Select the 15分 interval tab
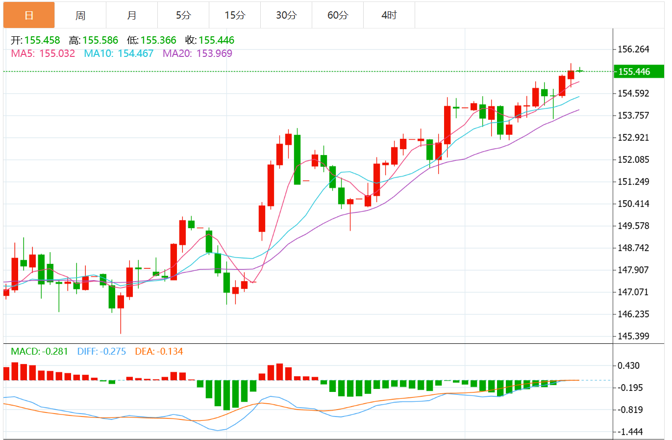 235,15
